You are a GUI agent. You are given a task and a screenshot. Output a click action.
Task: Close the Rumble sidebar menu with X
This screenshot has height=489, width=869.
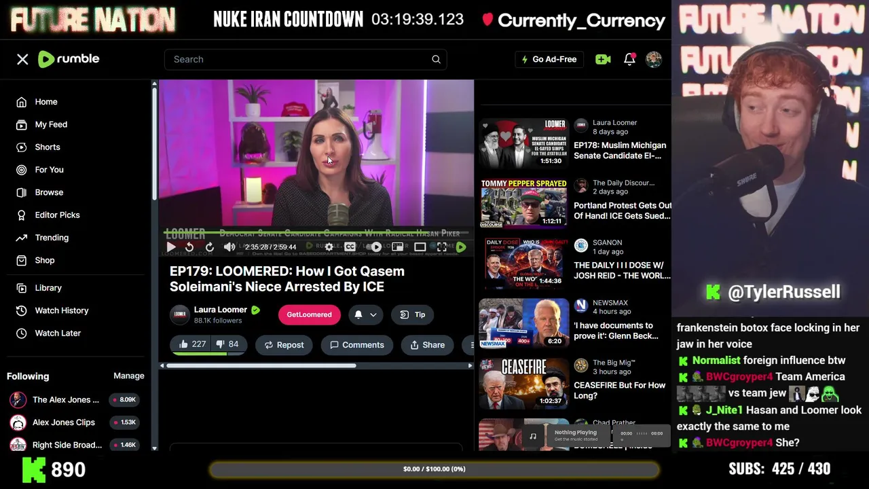point(22,59)
